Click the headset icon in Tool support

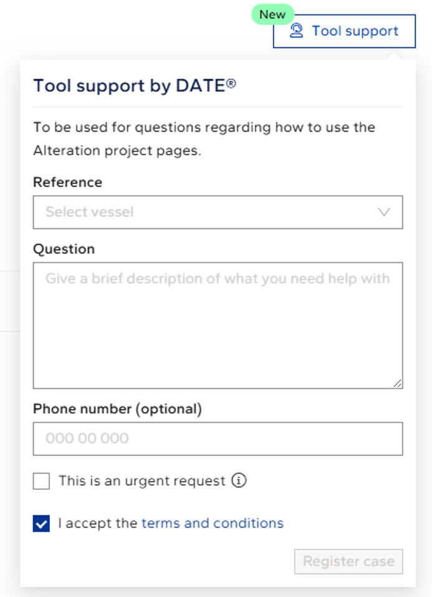tap(297, 31)
